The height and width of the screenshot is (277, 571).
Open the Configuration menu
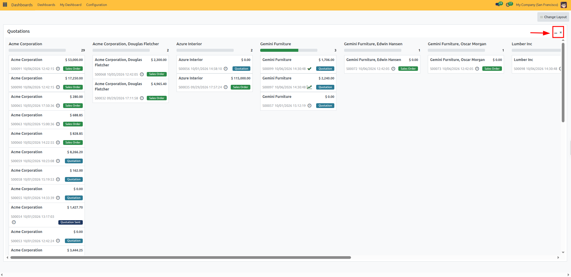pyautogui.click(x=96, y=5)
